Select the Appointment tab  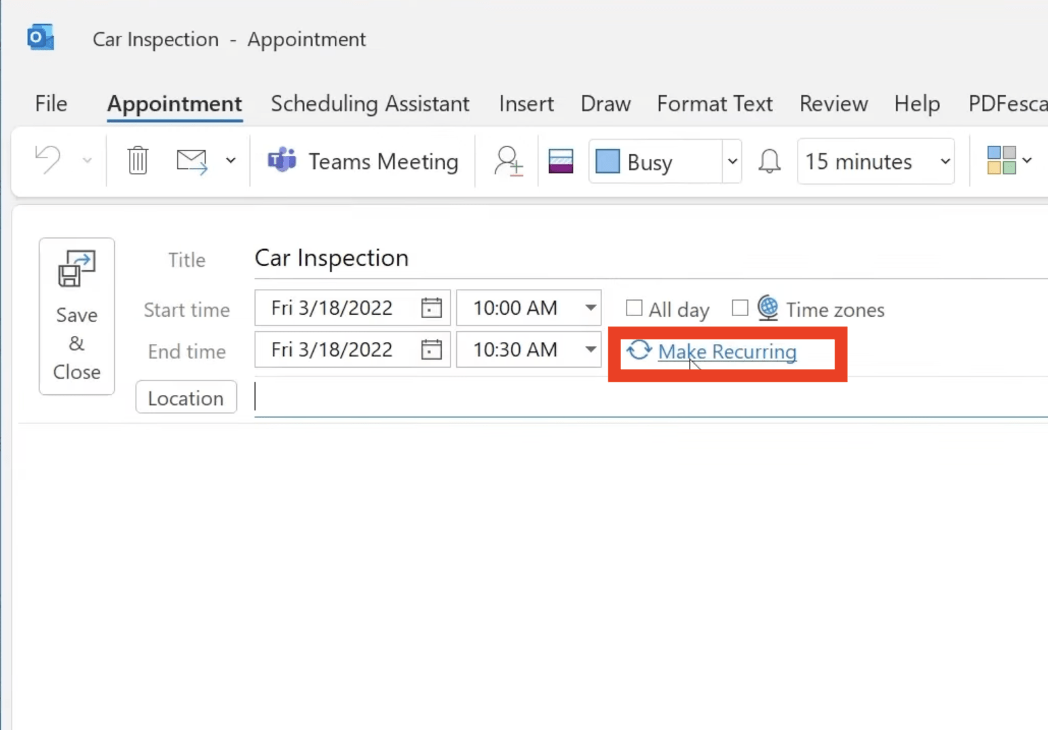(x=174, y=104)
